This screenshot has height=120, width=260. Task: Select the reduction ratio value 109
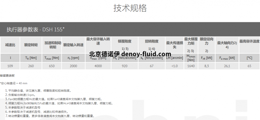click(10, 66)
